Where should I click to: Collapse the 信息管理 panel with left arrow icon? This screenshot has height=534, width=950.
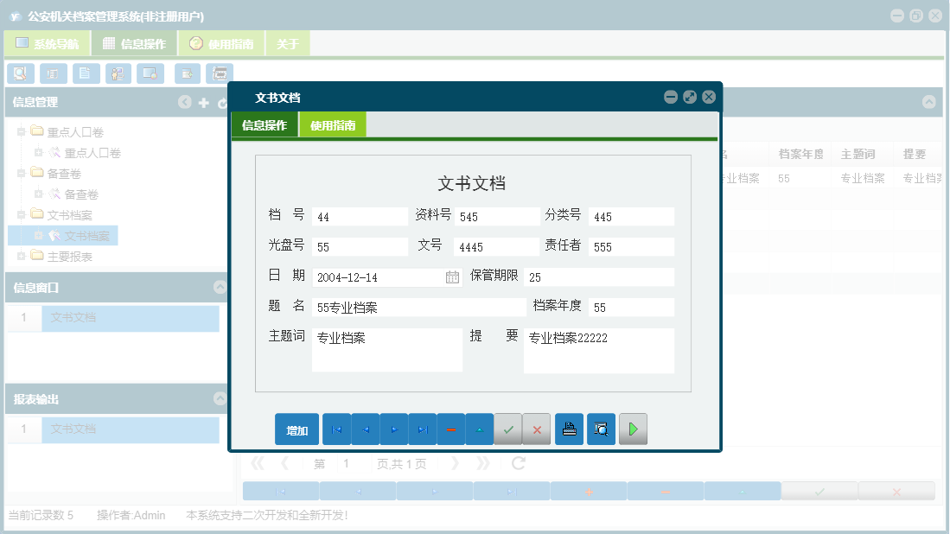click(x=185, y=102)
